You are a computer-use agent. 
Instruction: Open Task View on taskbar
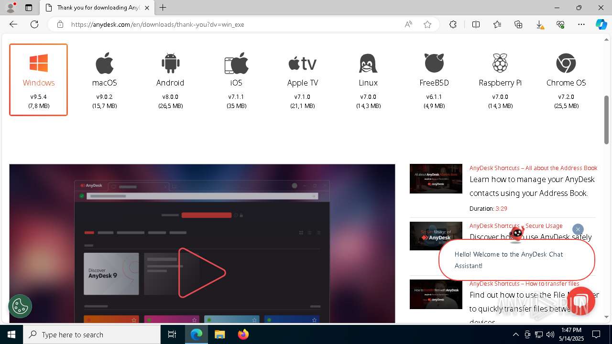[x=172, y=334]
